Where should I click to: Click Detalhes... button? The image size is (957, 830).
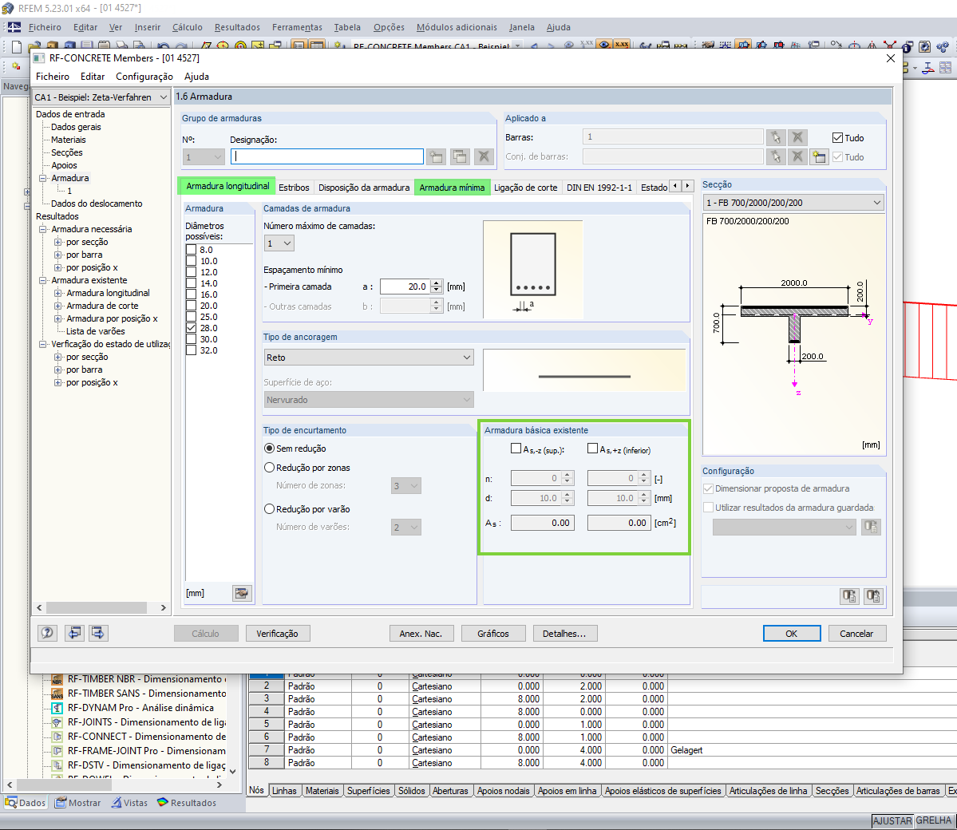[564, 634]
